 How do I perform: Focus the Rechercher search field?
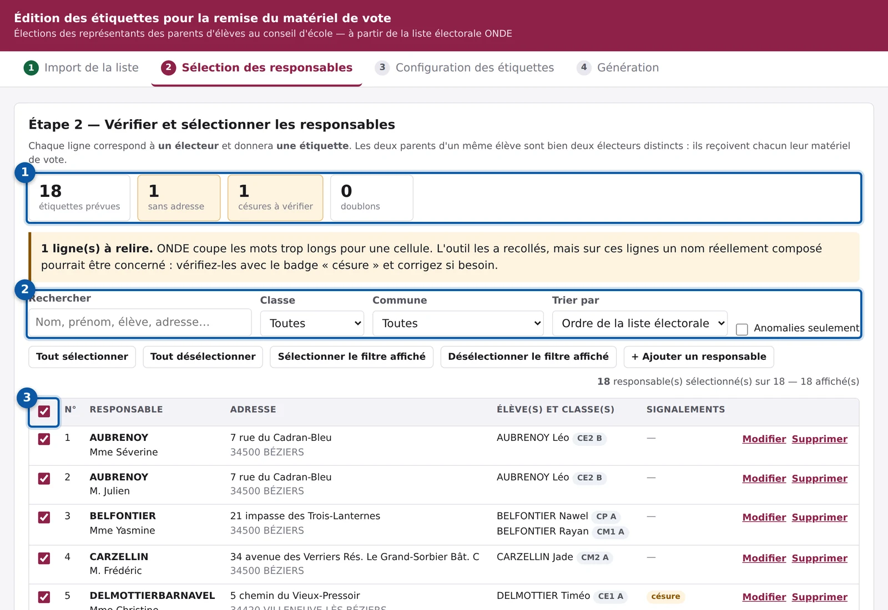tap(140, 322)
